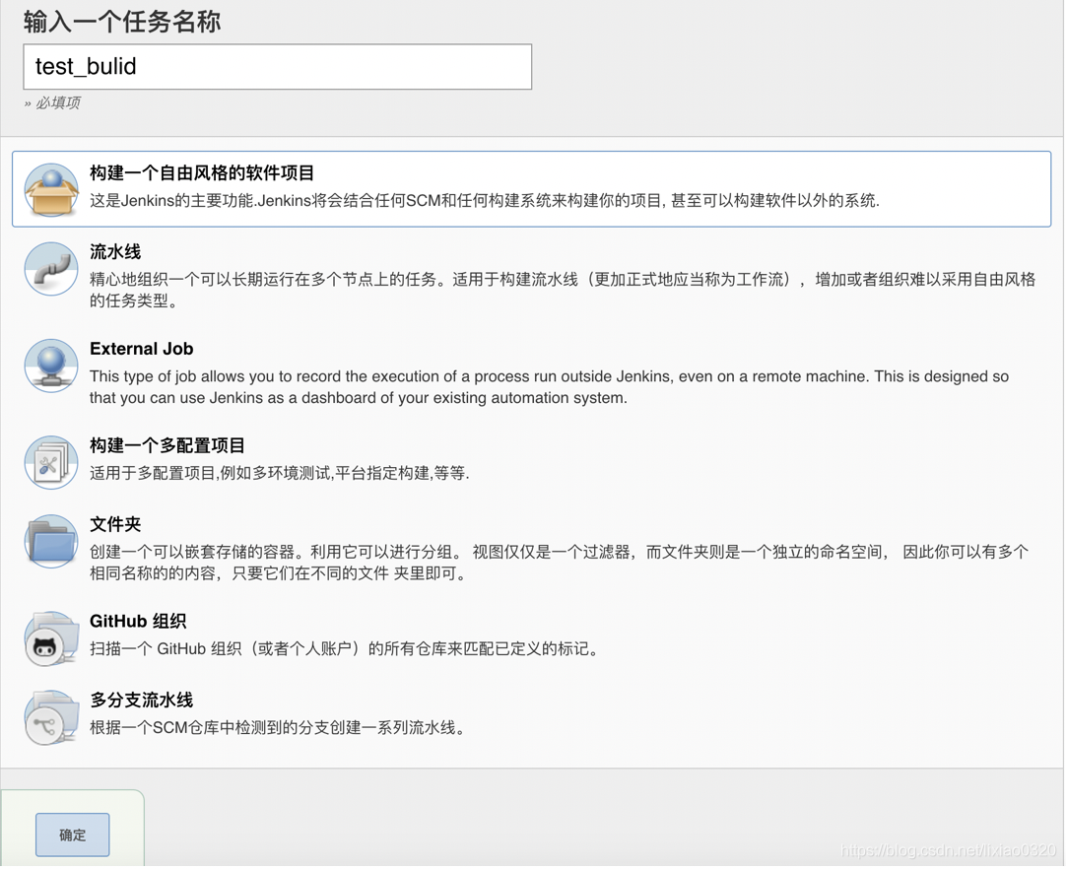The width and height of the screenshot is (1066, 869).
Task: Click the GitHub organization octocat icon
Action: pos(51,638)
